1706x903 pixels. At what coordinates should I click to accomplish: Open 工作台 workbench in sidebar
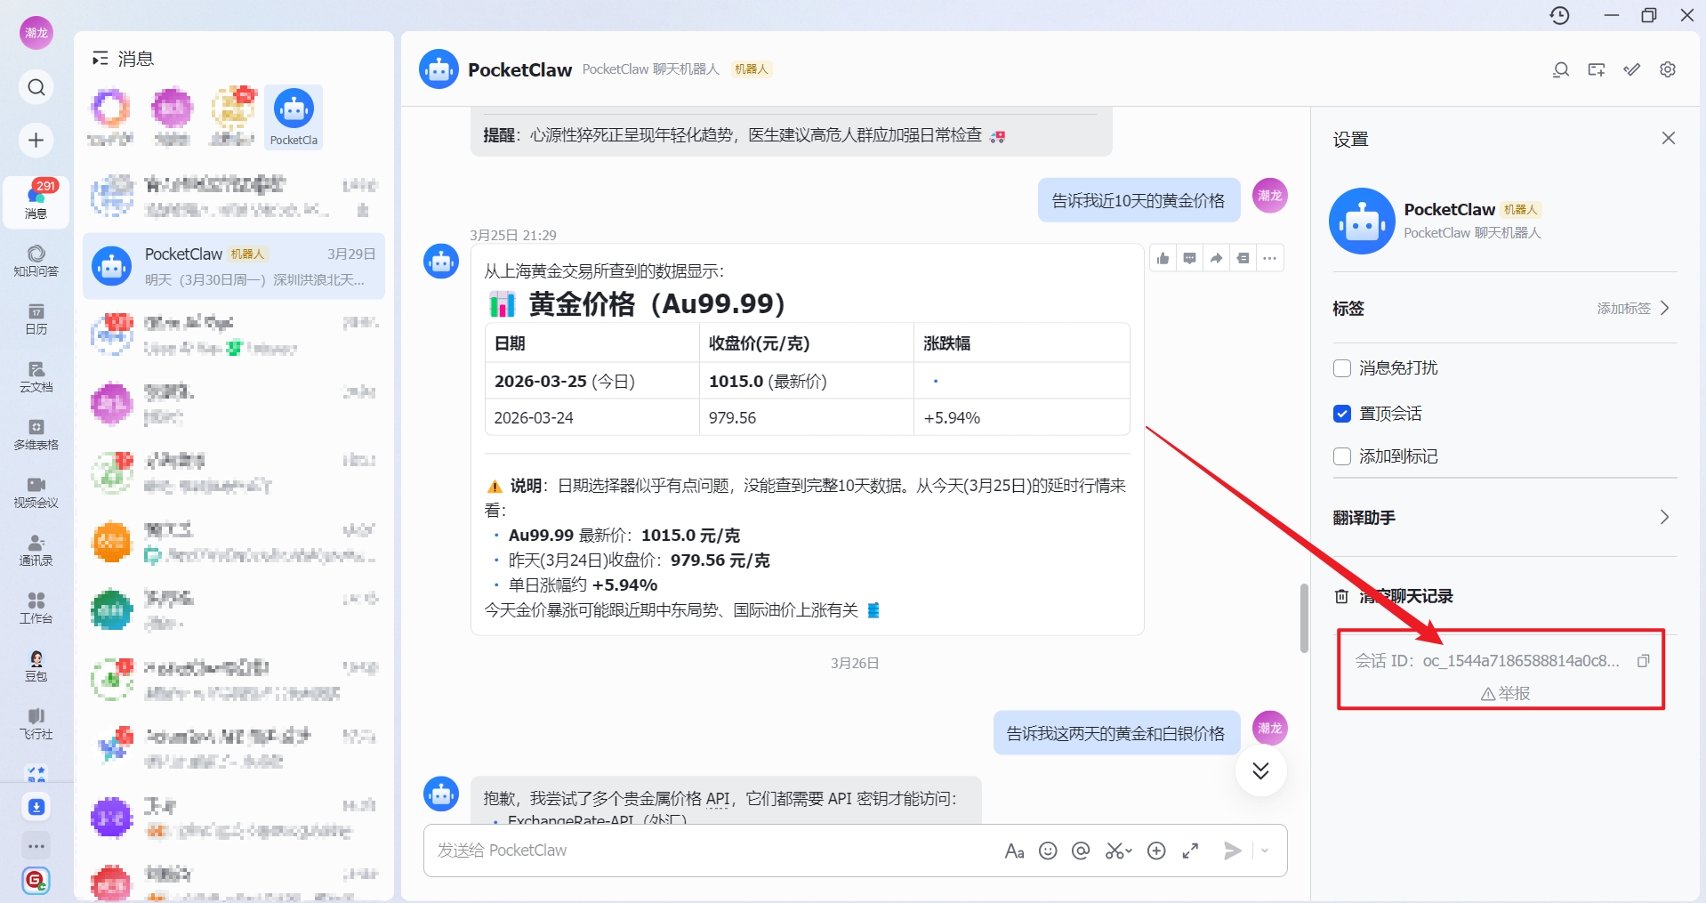point(36,608)
